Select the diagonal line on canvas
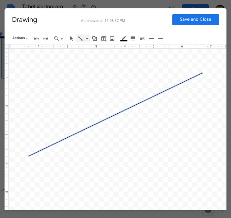 pyautogui.click(x=115, y=114)
